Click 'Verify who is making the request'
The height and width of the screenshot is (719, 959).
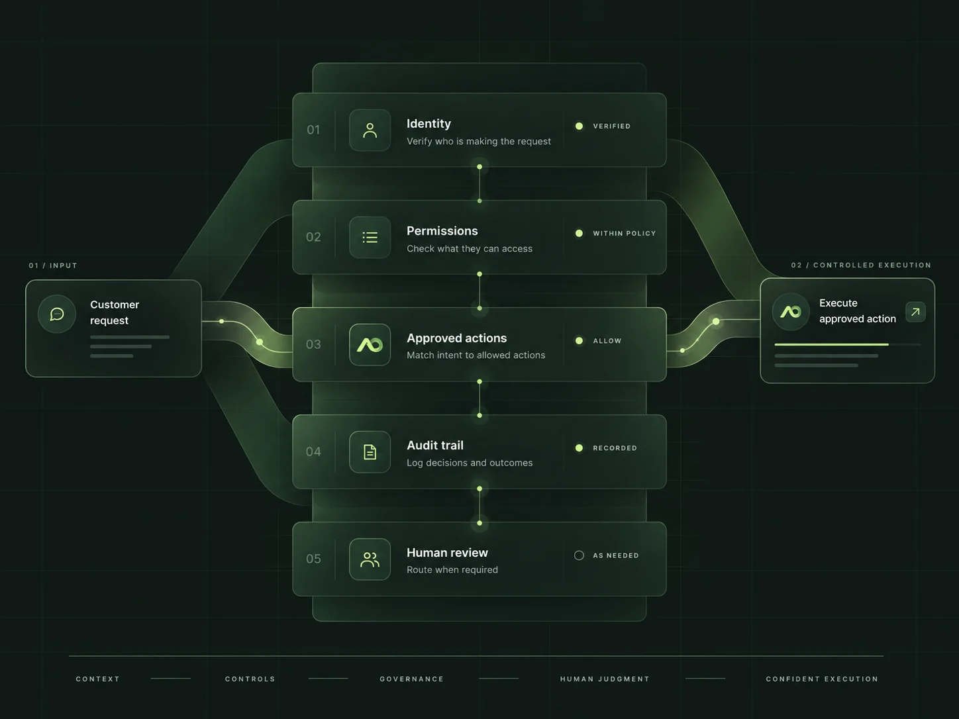point(479,141)
